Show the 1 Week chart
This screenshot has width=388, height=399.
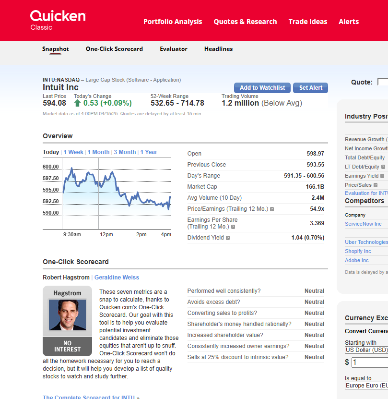(73, 152)
